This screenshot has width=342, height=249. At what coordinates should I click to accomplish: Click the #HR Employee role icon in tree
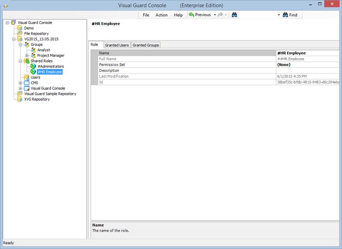(33, 72)
